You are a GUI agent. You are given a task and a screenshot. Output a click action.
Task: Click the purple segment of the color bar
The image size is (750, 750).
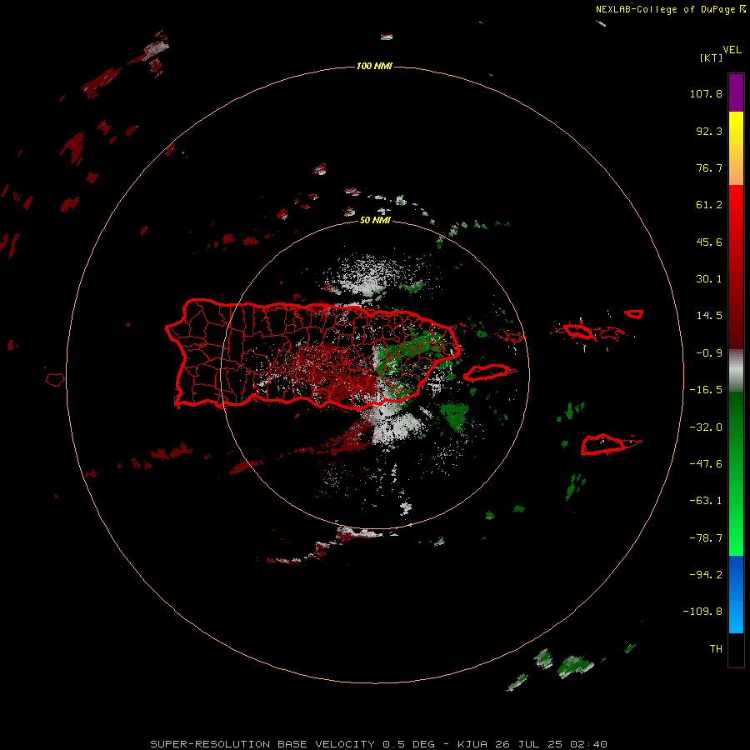click(x=736, y=92)
